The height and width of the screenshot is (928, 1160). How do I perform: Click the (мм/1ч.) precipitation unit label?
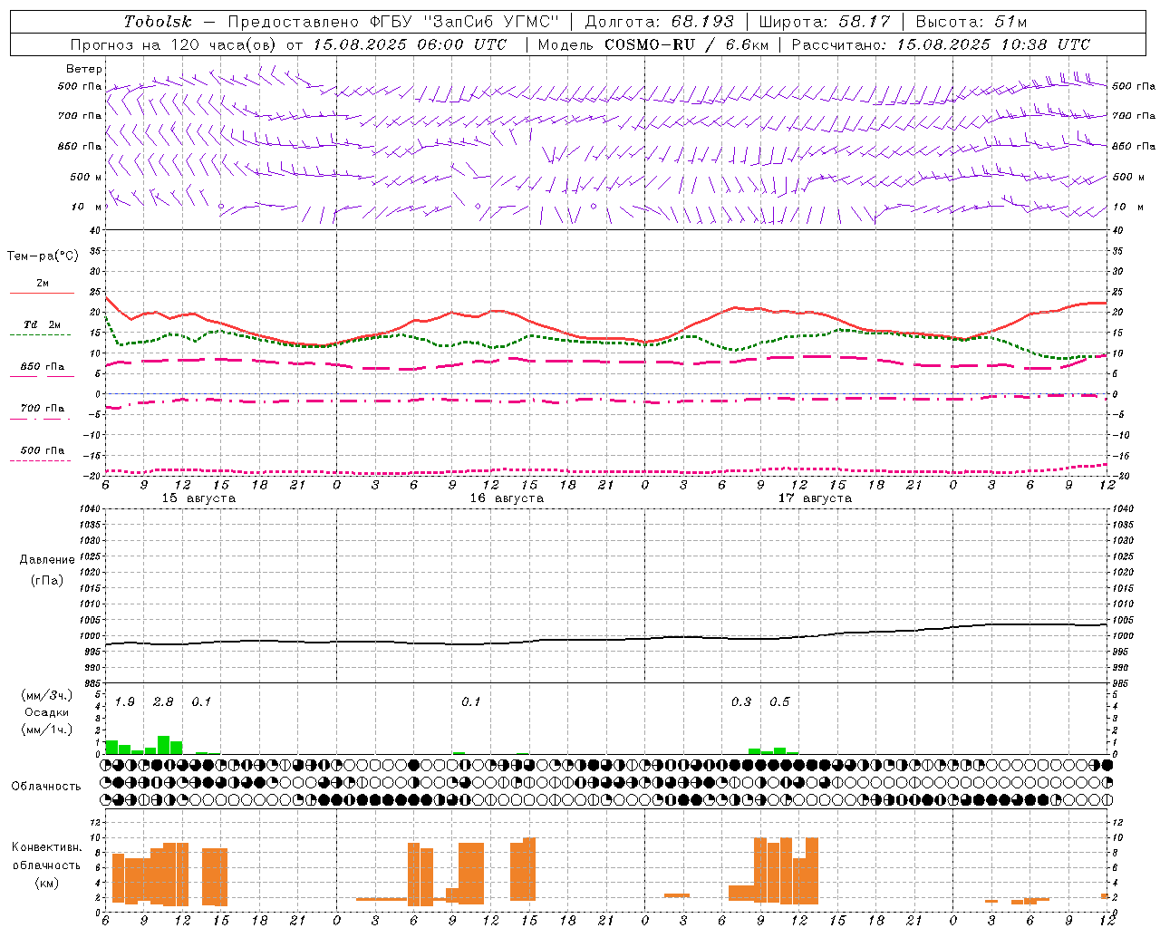pos(47,730)
